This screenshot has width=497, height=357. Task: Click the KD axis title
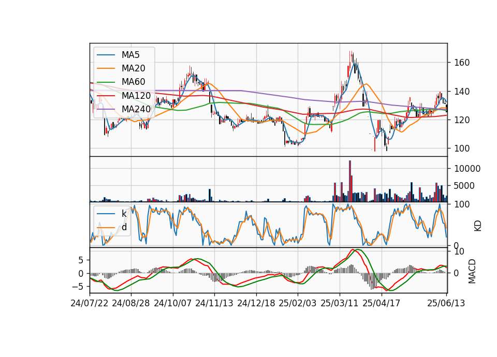(478, 226)
